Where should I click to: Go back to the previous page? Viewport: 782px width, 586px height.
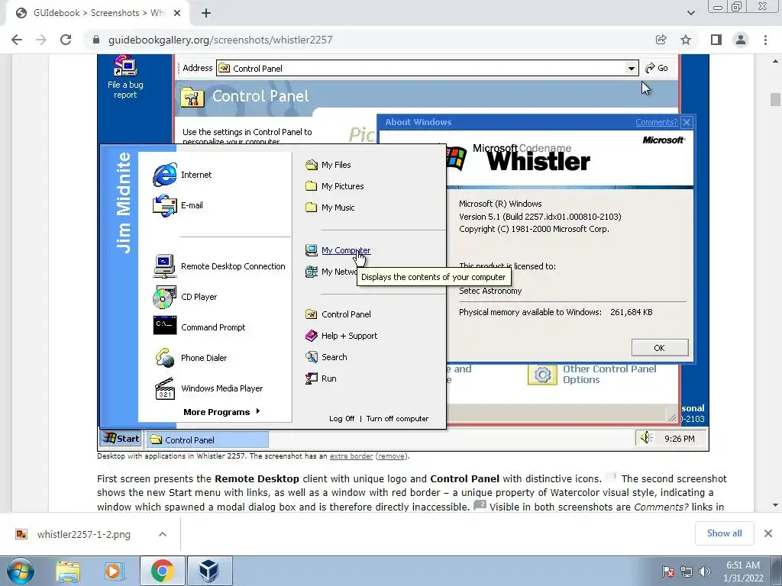[17, 40]
